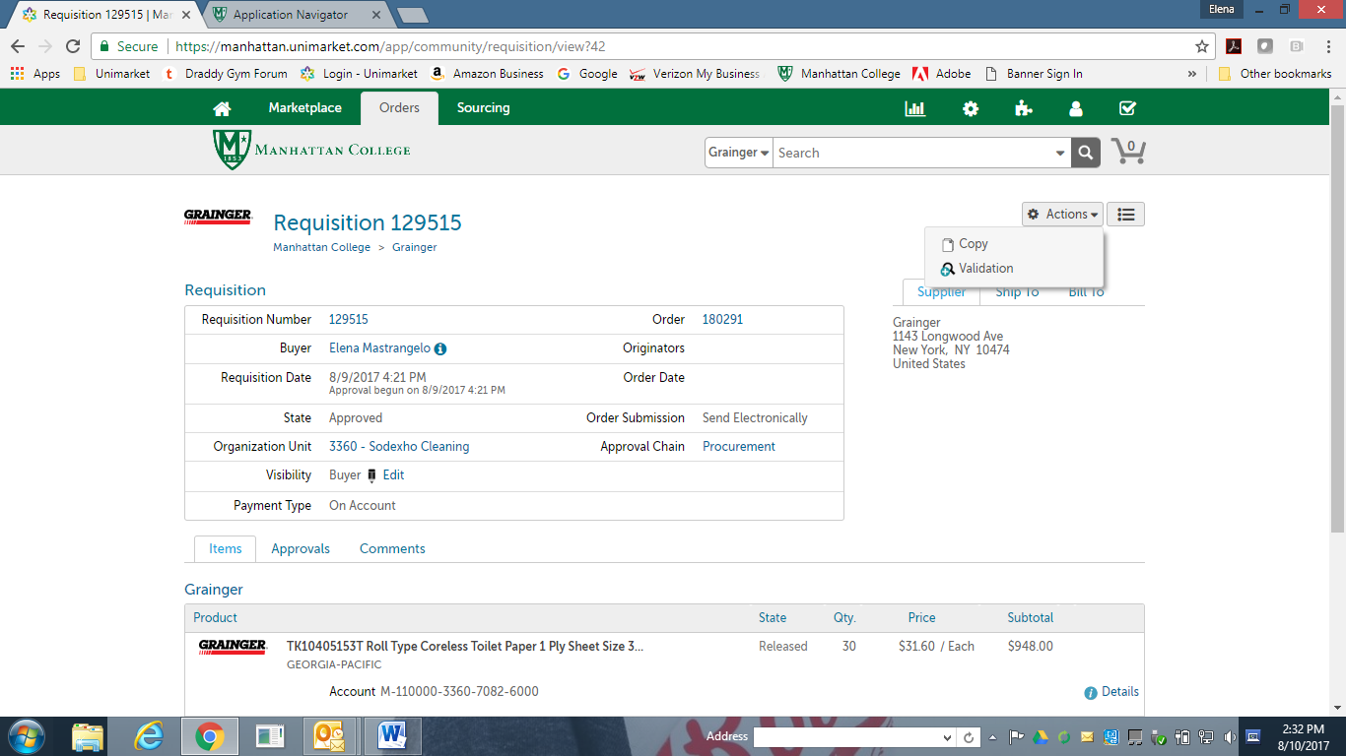Open the Procurement approval chain link
The width and height of the screenshot is (1346, 756).
[x=739, y=447]
